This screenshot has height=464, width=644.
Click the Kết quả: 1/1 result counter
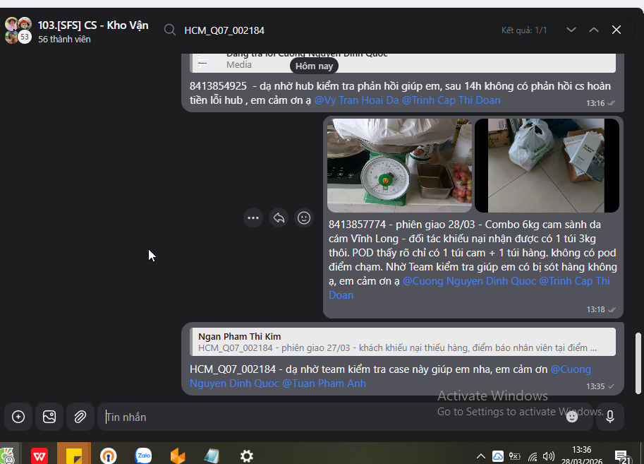(x=524, y=30)
